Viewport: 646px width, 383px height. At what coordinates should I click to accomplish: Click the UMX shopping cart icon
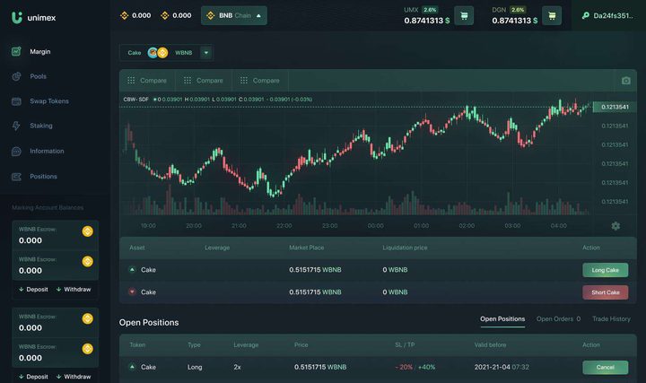(x=464, y=16)
